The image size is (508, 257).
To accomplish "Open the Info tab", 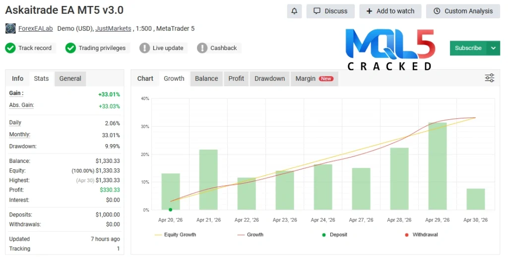I will point(17,79).
